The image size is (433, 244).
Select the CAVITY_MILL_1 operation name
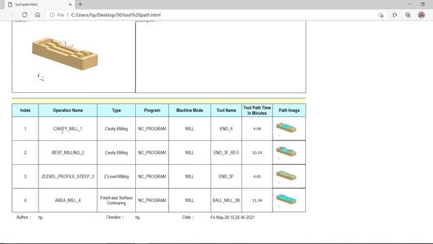(68, 129)
